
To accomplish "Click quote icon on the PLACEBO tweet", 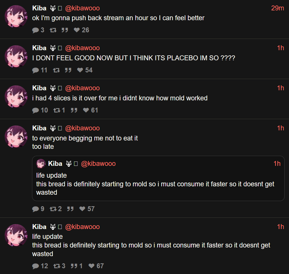I will point(68,70).
